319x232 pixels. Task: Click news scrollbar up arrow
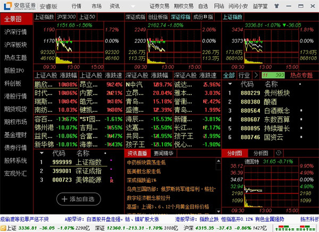(x=219, y=161)
